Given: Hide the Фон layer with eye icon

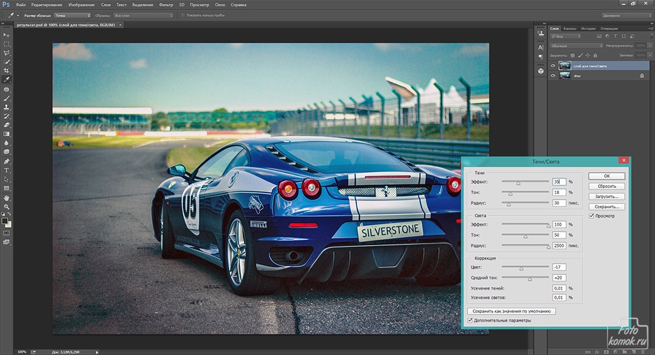Looking at the screenshot, I should (x=553, y=75).
